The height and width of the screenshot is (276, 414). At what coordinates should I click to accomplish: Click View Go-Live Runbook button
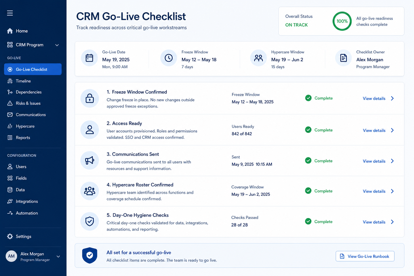[365, 256]
